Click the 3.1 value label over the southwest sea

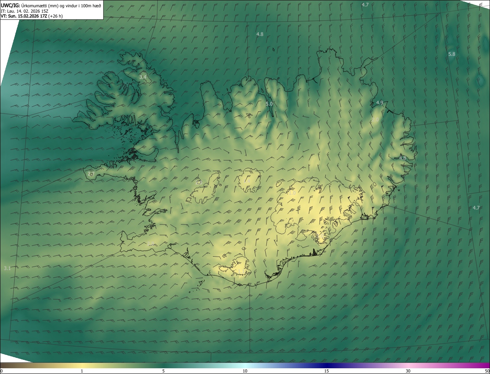[x=7, y=268]
